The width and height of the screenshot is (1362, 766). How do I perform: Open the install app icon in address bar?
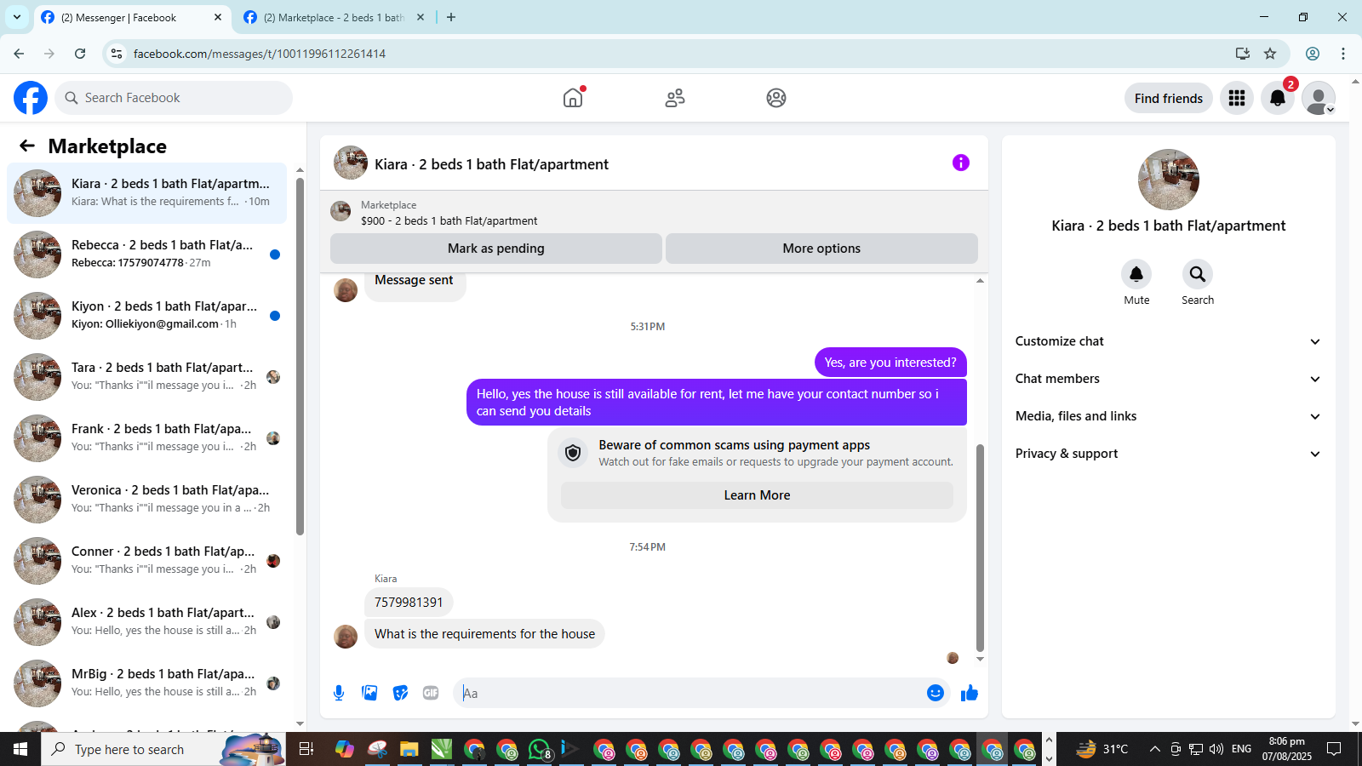pos(1243,54)
